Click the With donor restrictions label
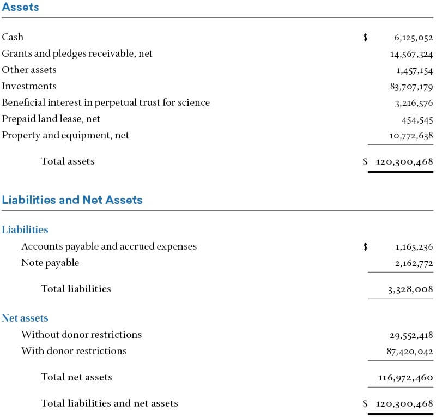436x417 pixels. (x=74, y=351)
